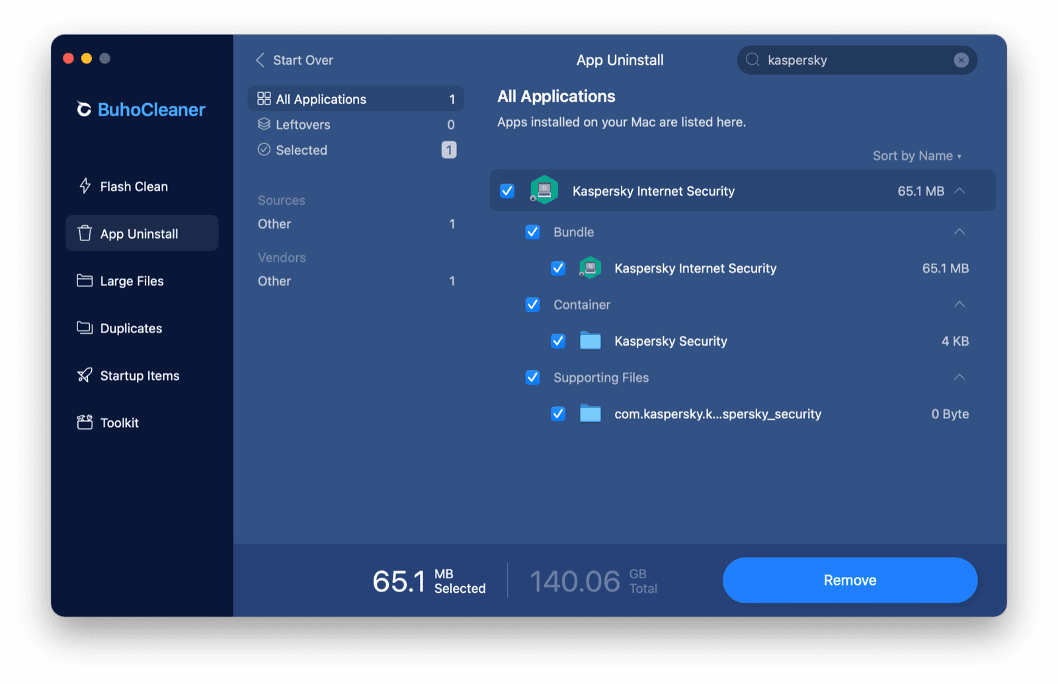The height and width of the screenshot is (684, 1058).
Task: Open the Duplicates sidebar icon
Action: [85, 328]
